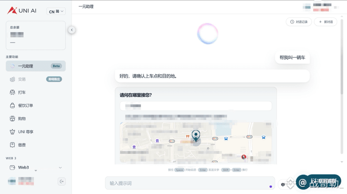
Task: Open the UNI 尊享 sidebar item
Action: tap(36, 132)
